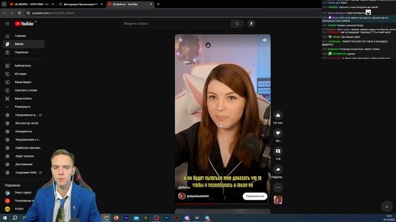This screenshot has height=222, width=396.
Task: Share the Short with arrow icon
Action: click(x=278, y=170)
